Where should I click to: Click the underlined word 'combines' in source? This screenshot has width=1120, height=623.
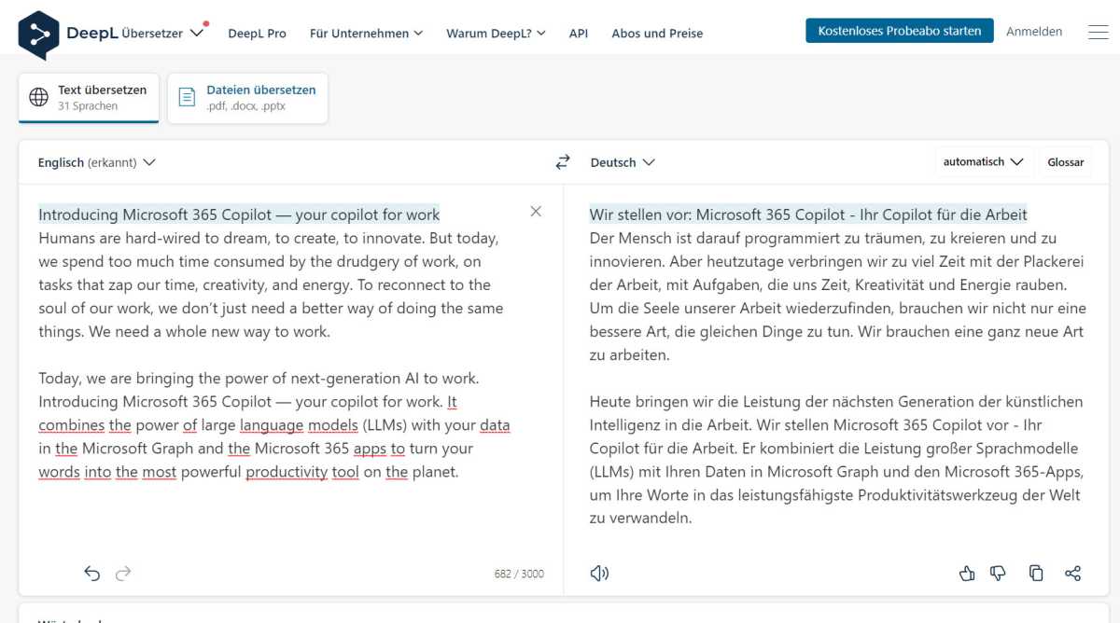[72, 425]
